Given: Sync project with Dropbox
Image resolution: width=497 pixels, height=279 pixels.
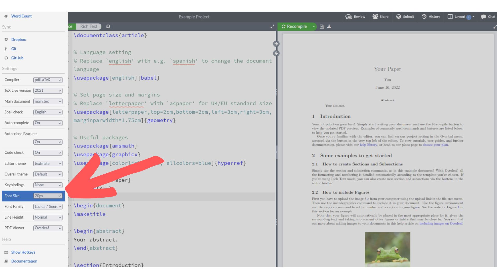Looking at the screenshot, I should click(x=18, y=40).
